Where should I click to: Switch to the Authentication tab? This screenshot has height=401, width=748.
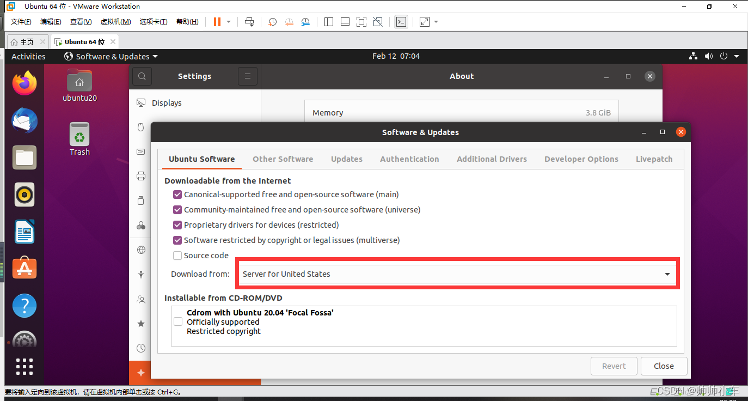[409, 159]
